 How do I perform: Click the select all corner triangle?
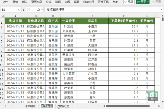tap(2, 16)
